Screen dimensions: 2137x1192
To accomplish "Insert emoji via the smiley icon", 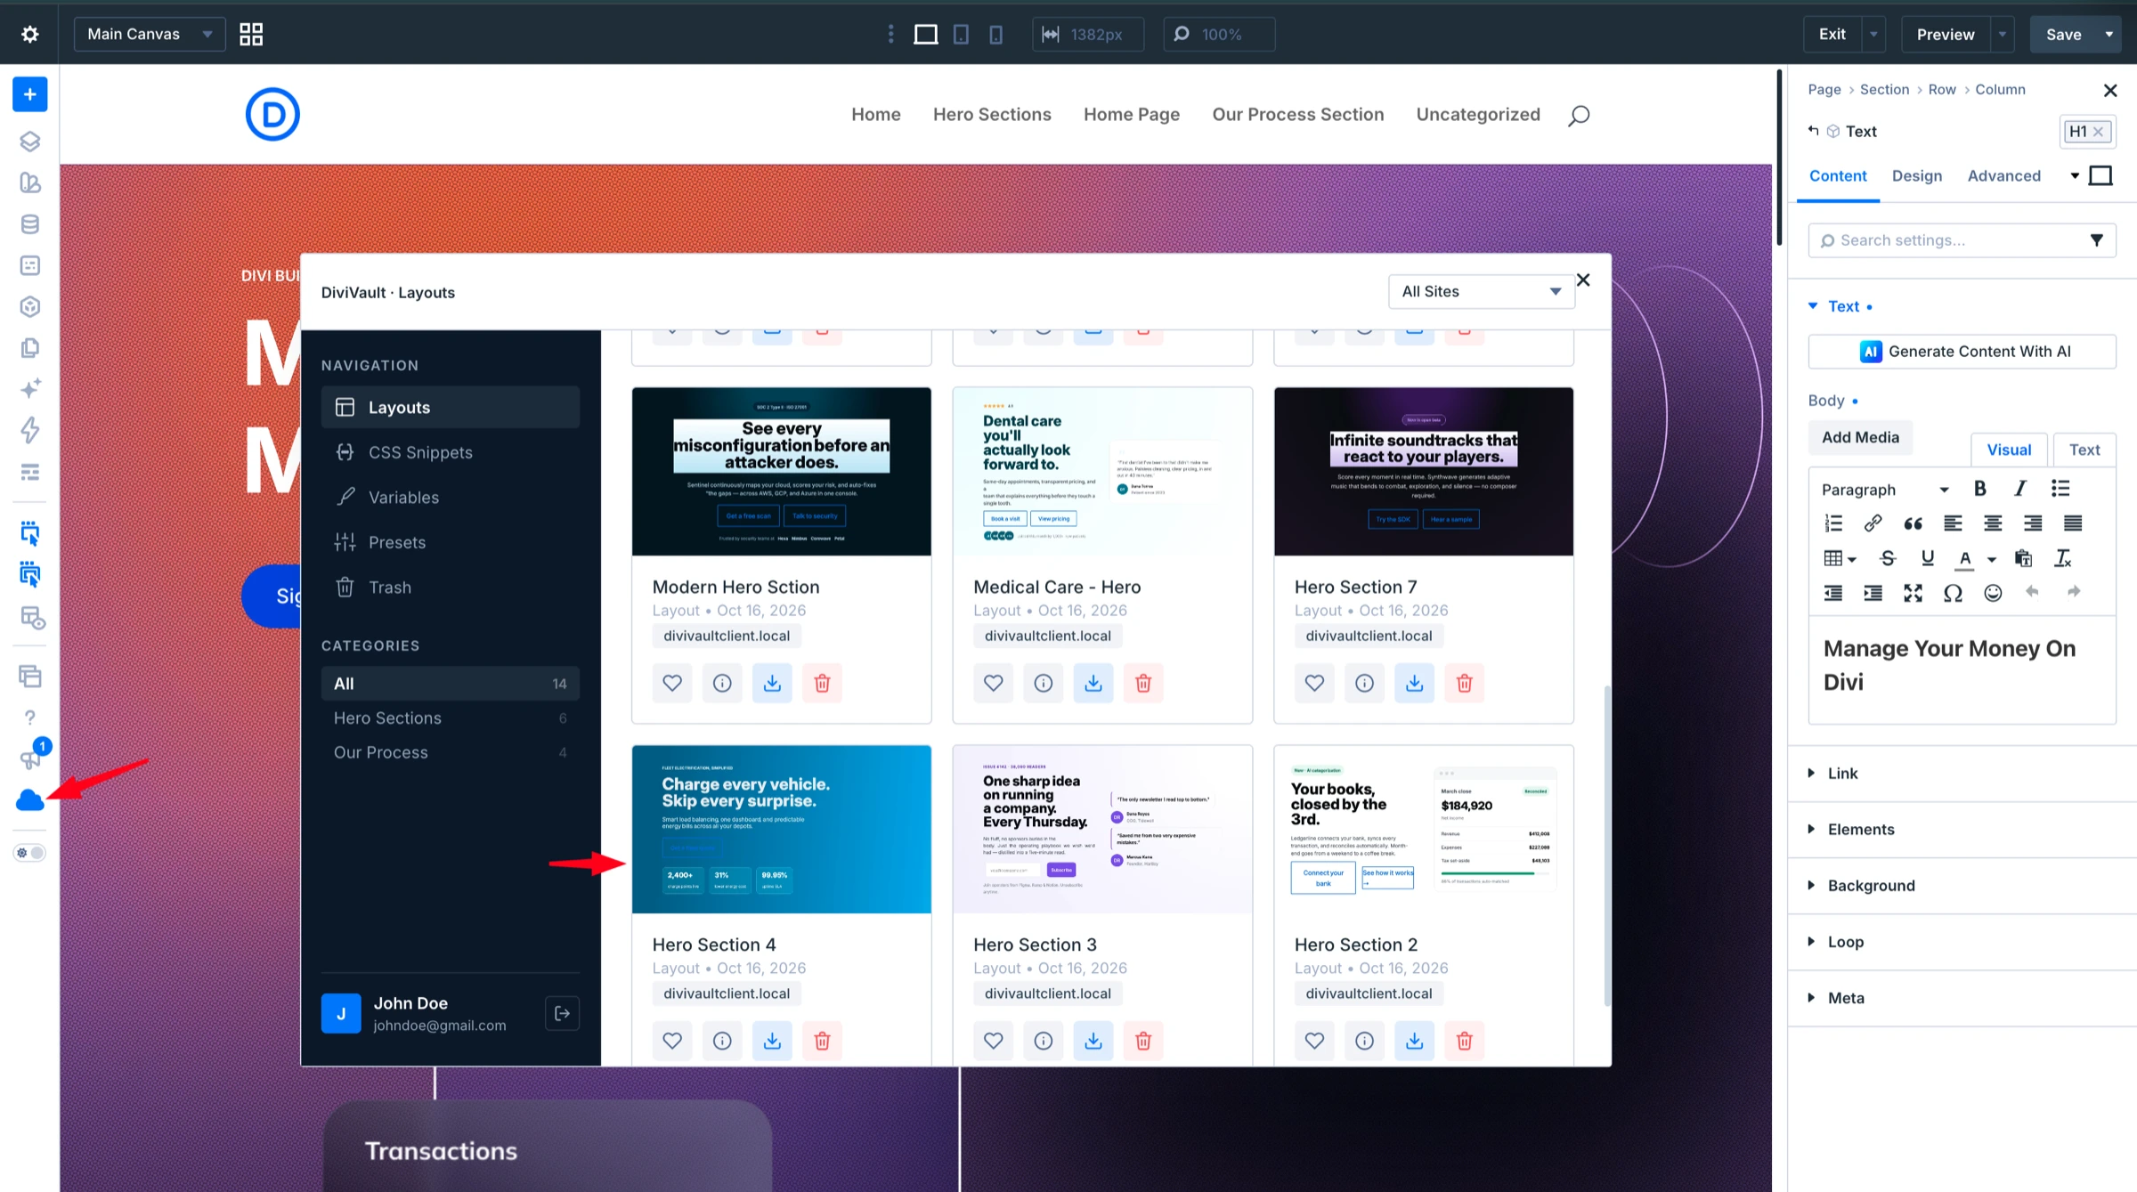I will coord(1993,593).
